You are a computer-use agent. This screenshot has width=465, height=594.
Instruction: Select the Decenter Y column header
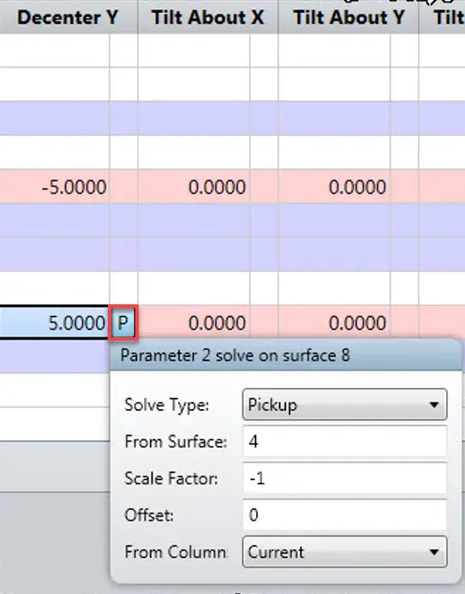[69, 17]
